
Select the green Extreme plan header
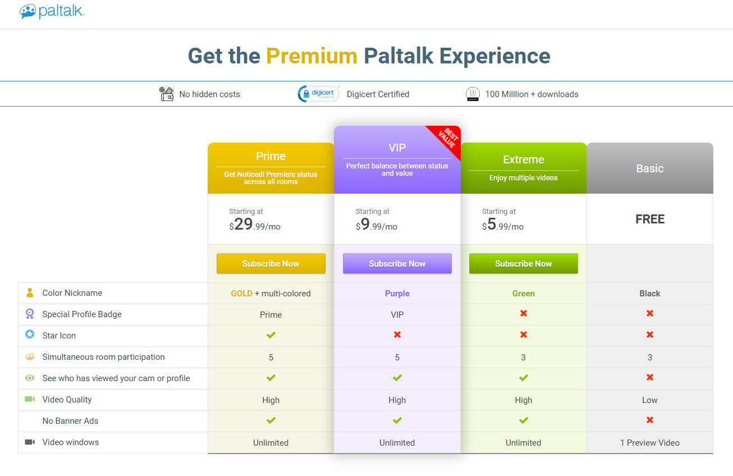tap(524, 168)
